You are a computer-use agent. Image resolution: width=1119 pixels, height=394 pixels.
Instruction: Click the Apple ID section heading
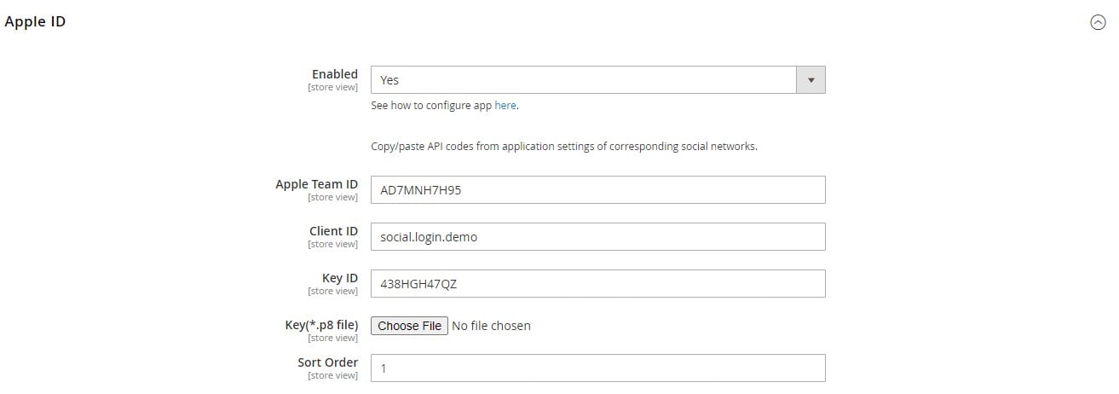35,22
